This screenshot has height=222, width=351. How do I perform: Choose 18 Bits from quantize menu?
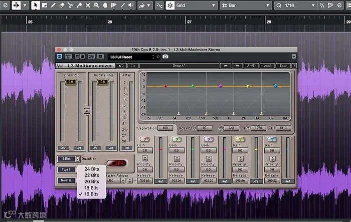coord(92,188)
